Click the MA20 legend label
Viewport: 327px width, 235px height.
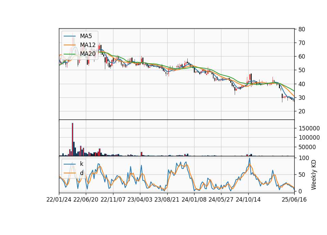[x=88, y=54]
